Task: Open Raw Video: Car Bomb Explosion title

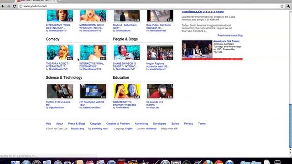Action: pyautogui.click(x=158, y=26)
